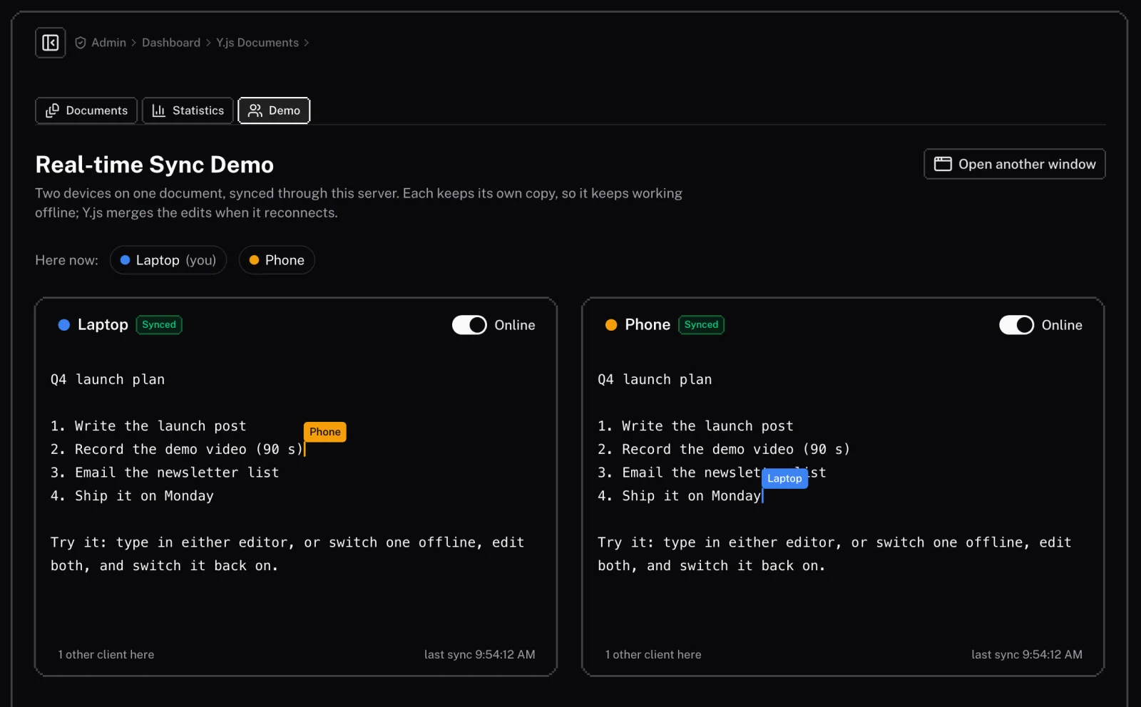Click the blue Laptop cursor label in Phone editor
The height and width of the screenshot is (707, 1141).
[x=784, y=478]
